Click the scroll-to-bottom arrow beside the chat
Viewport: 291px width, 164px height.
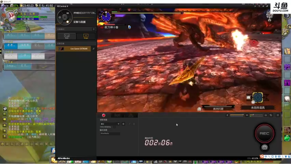(x=5, y=136)
